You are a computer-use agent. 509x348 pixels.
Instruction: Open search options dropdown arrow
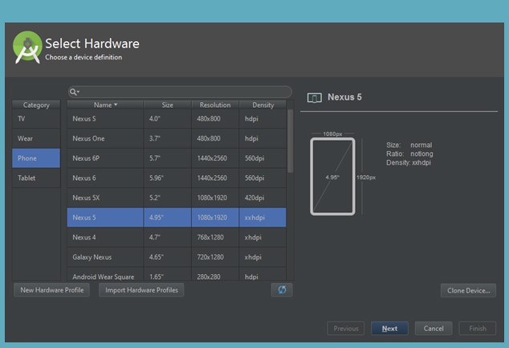(78, 92)
